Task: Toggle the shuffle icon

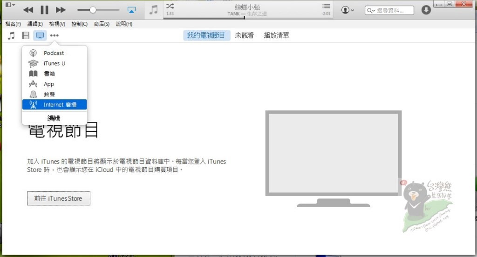Action: click(170, 6)
